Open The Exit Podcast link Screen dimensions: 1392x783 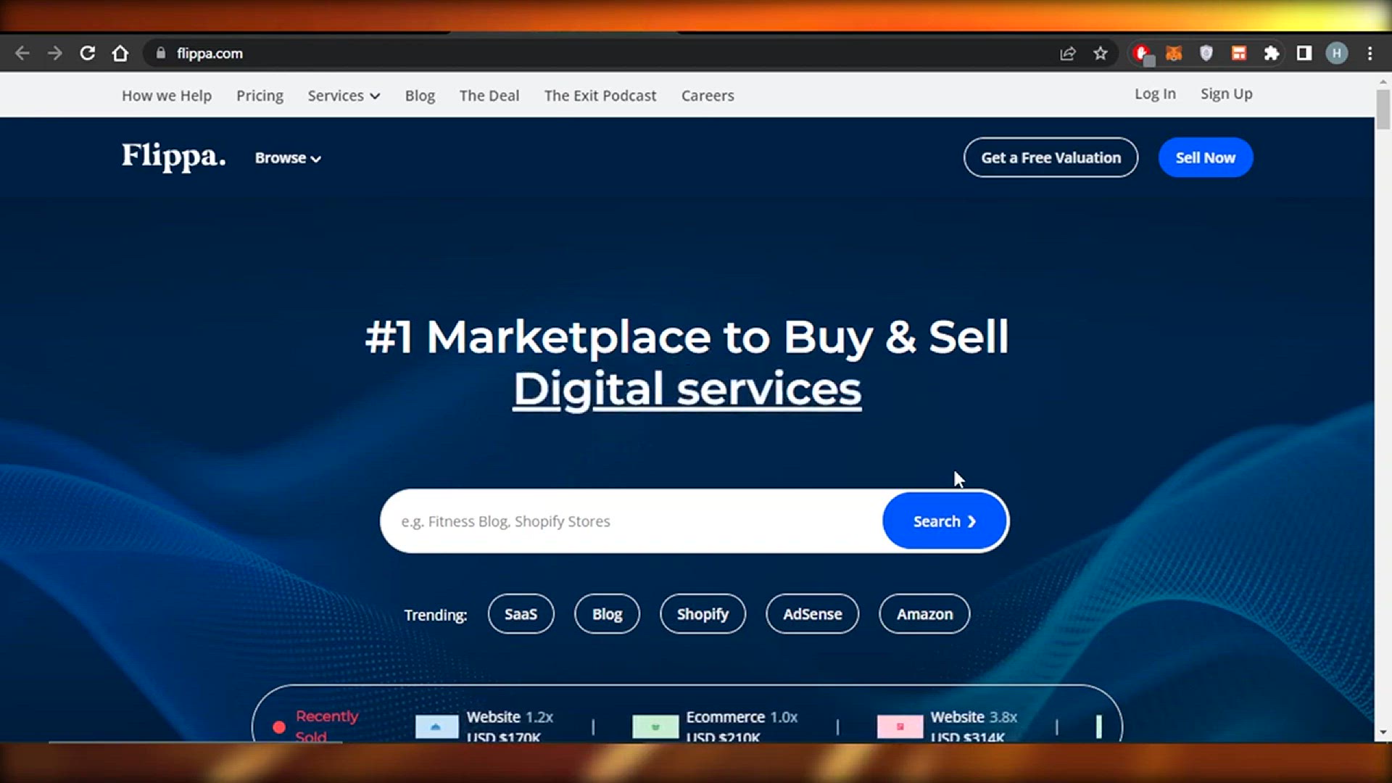coord(600,96)
